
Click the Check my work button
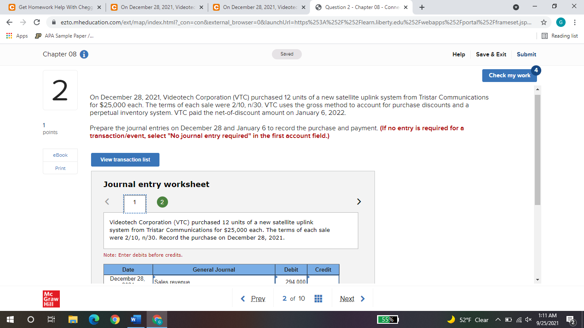click(x=509, y=75)
